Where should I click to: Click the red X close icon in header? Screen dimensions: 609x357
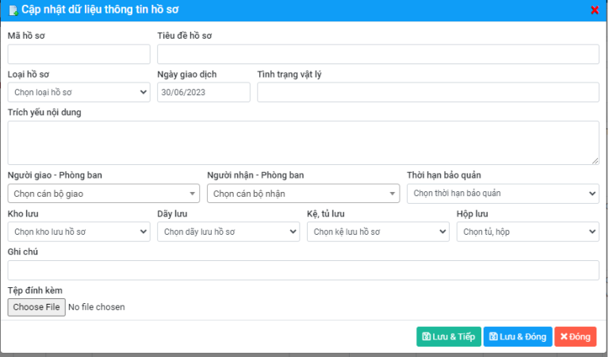click(x=595, y=10)
